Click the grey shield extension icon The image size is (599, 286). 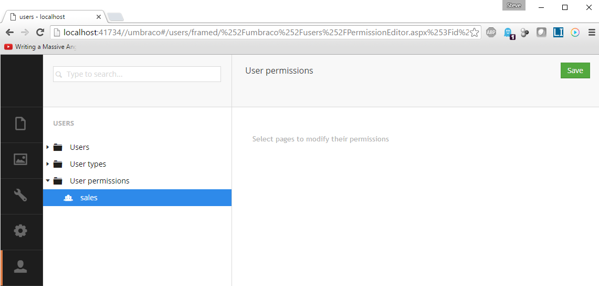tap(541, 33)
